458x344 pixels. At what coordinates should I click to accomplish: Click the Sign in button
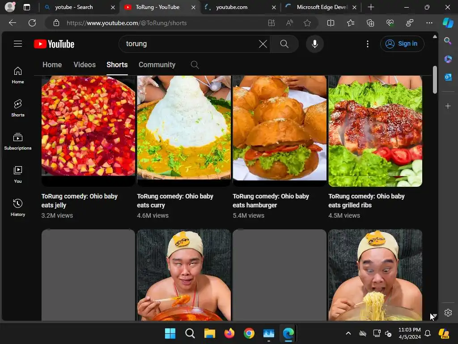(x=402, y=44)
